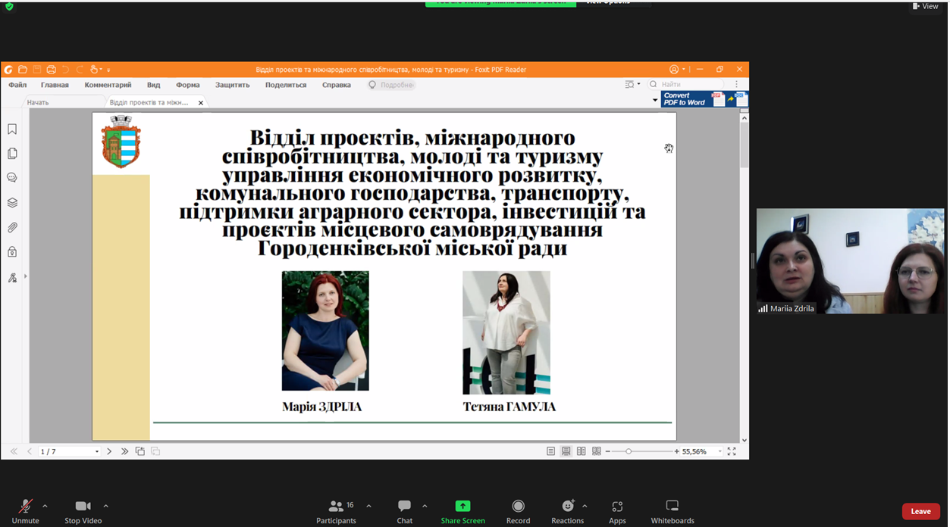The image size is (950, 527).
Task: Show the Comments panel in sidebar
Action: coord(11,177)
